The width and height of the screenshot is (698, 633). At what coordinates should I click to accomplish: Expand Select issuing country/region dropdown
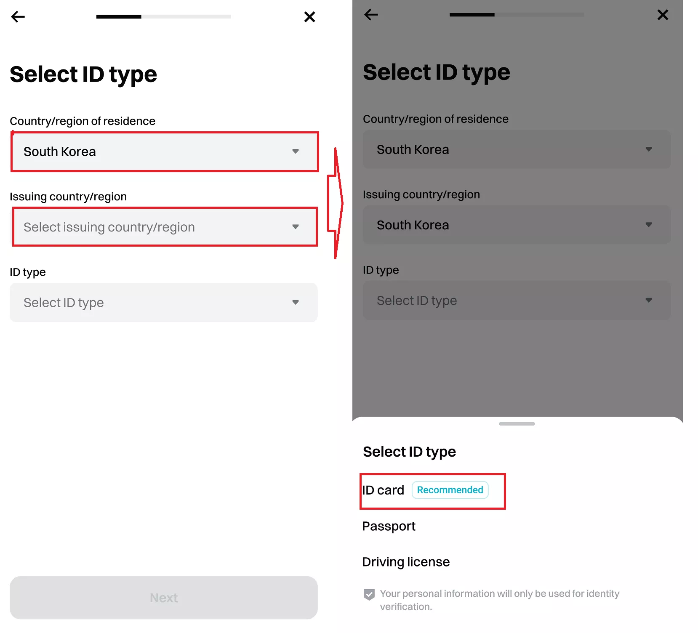[164, 227]
